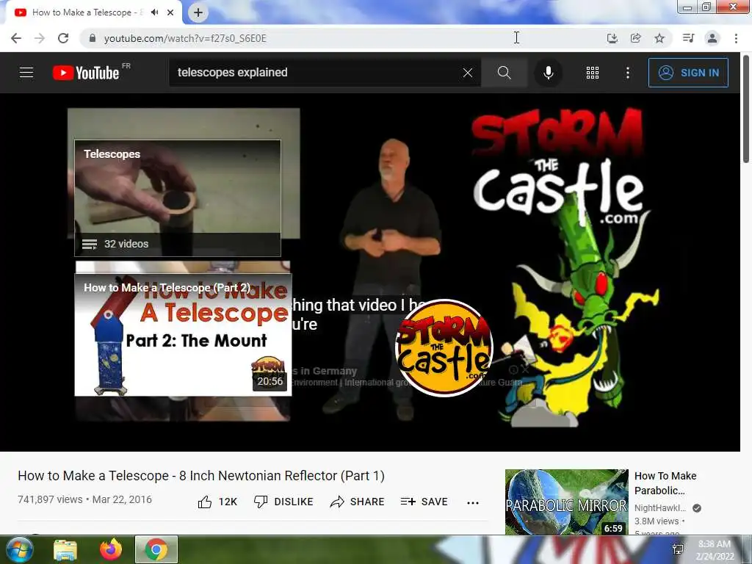Mute the tab via speaker icon
This screenshot has height=564, width=752.
154,12
